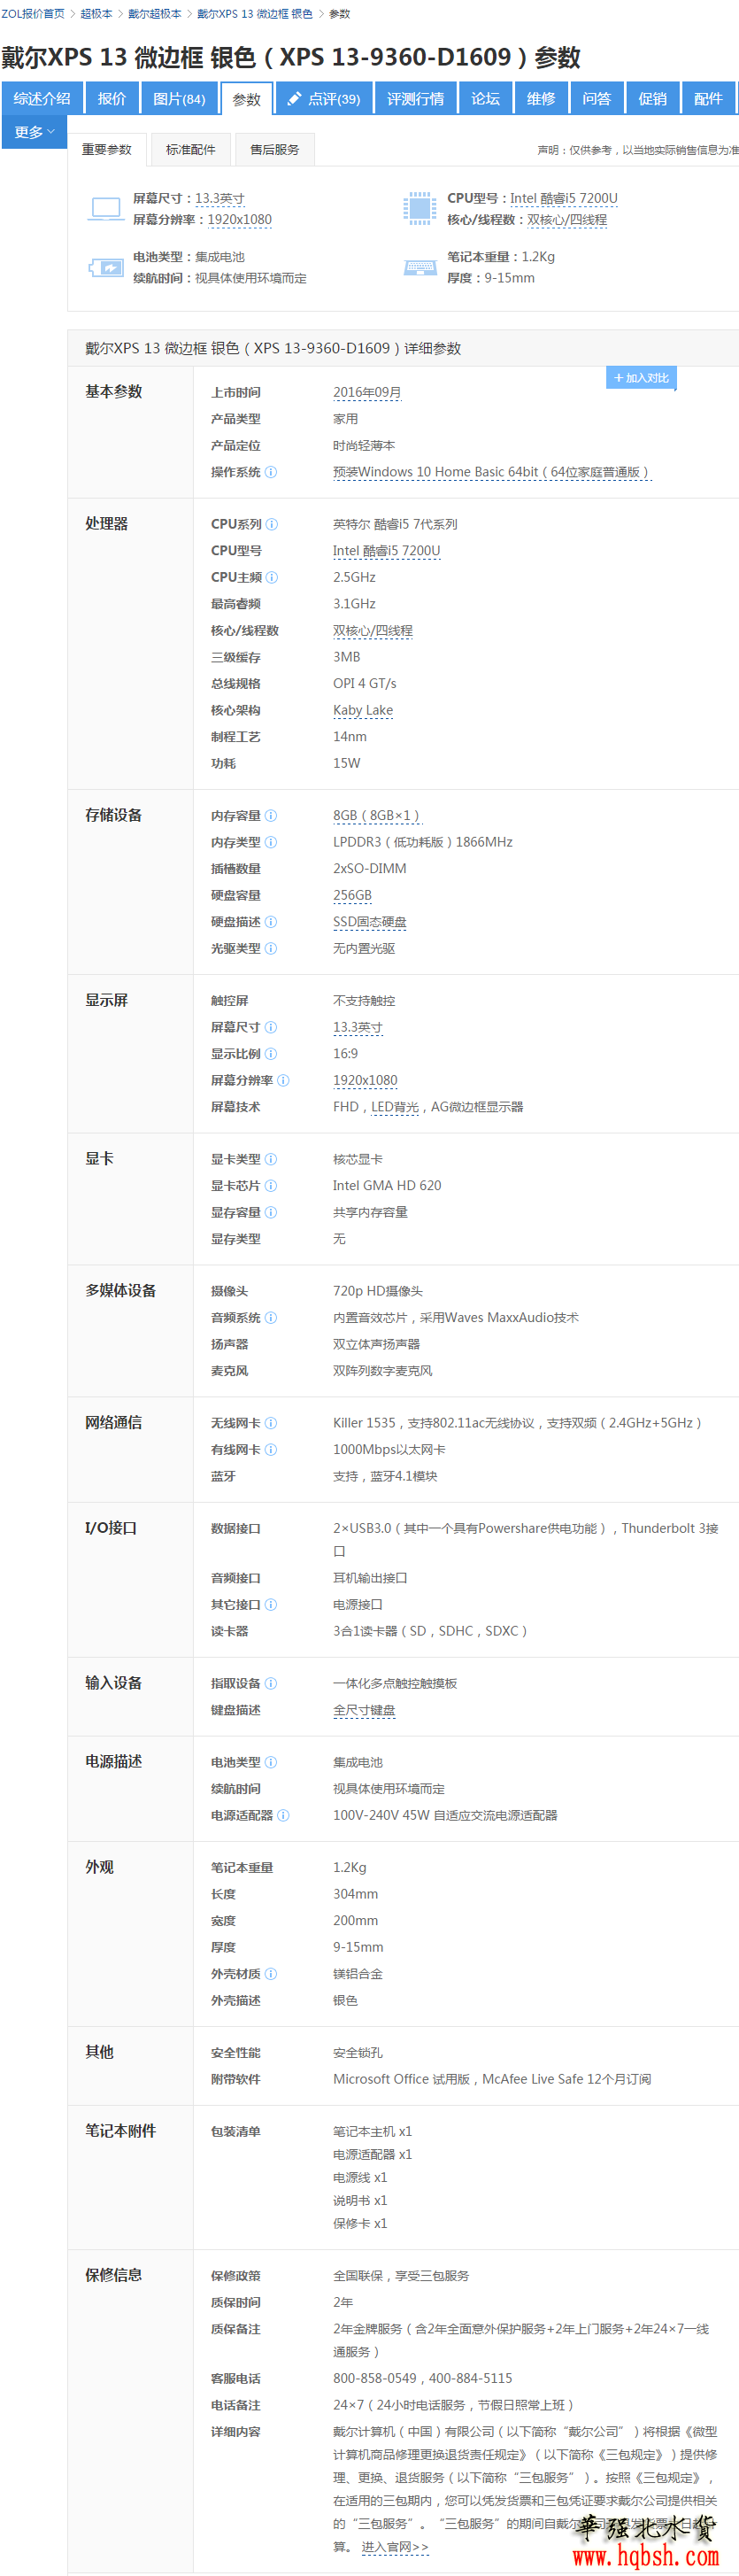
Task: Open the 超极本 breadcrumb link
Action: 97,14
